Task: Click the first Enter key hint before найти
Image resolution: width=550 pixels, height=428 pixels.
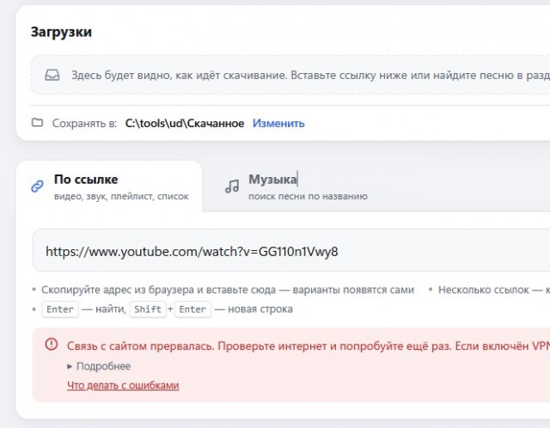Action: coord(60,309)
